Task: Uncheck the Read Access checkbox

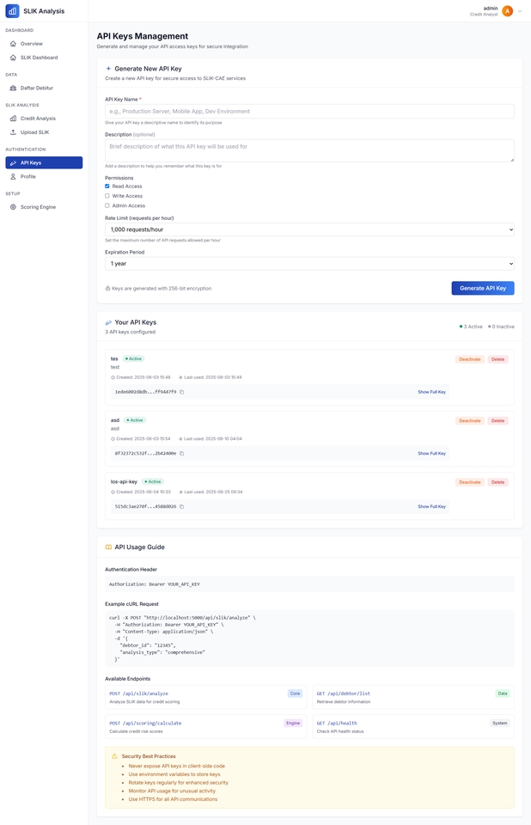Action: pyautogui.click(x=107, y=186)
